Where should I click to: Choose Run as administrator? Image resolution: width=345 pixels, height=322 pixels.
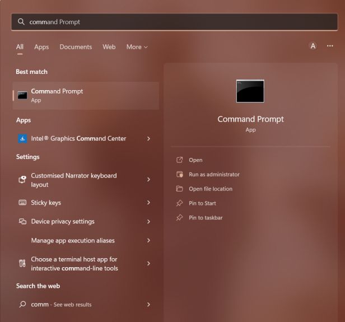tap(214, 174)
